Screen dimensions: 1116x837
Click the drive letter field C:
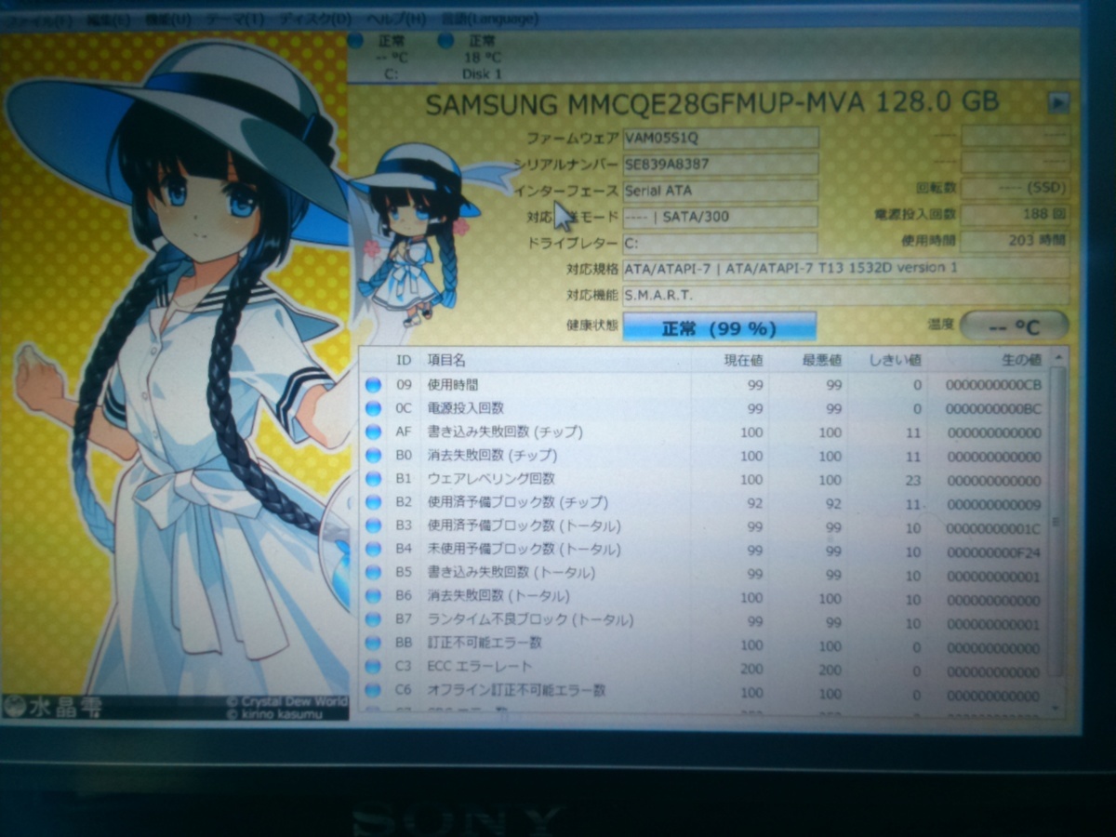(x=720, y=243)
